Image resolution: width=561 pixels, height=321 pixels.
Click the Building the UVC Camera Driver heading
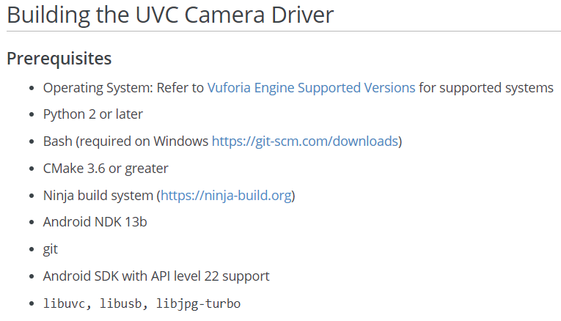[170, 16]
